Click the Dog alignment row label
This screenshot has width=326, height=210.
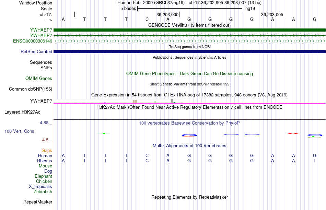click(48, 171)
